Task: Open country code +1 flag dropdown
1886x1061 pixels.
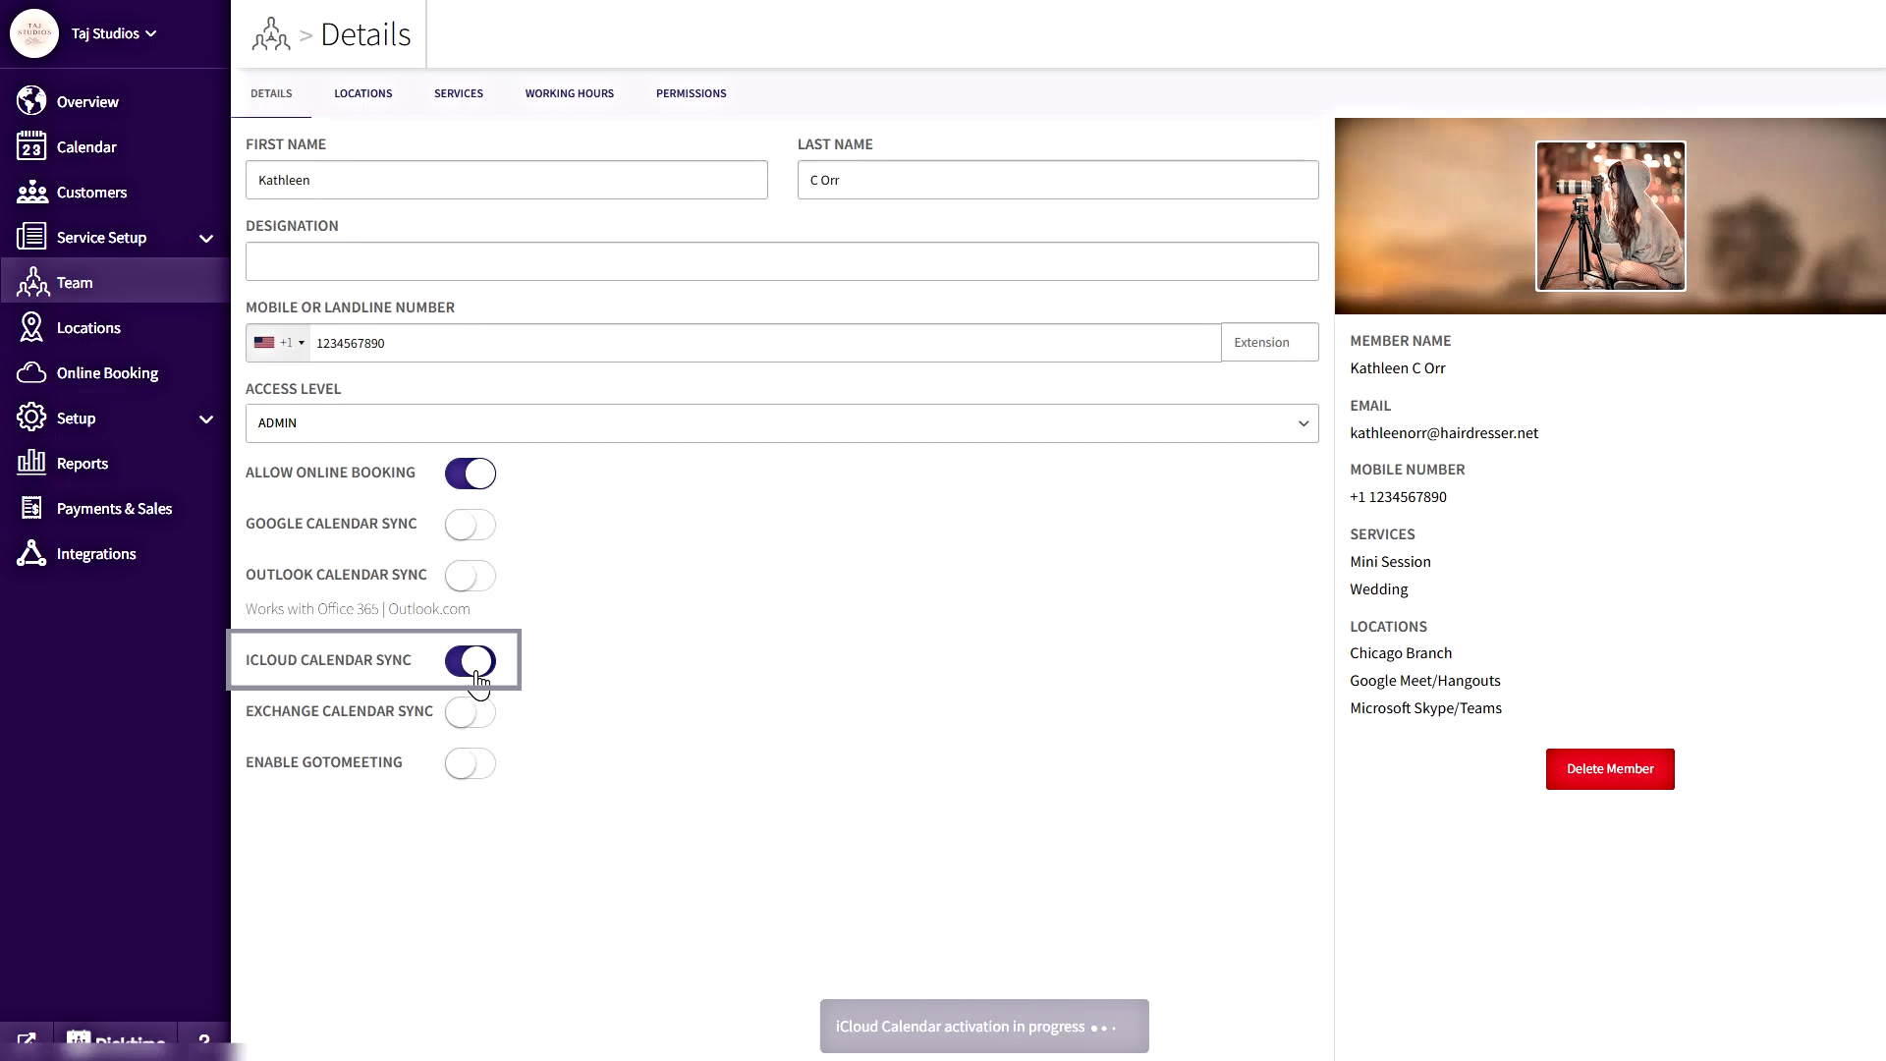Action: point(279,343)
